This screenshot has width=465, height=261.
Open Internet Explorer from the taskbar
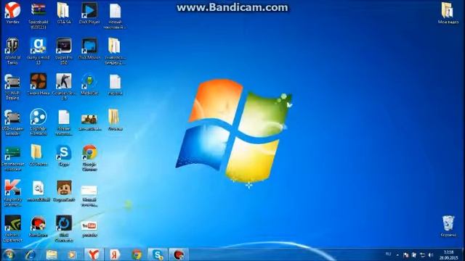click(31, 254)
